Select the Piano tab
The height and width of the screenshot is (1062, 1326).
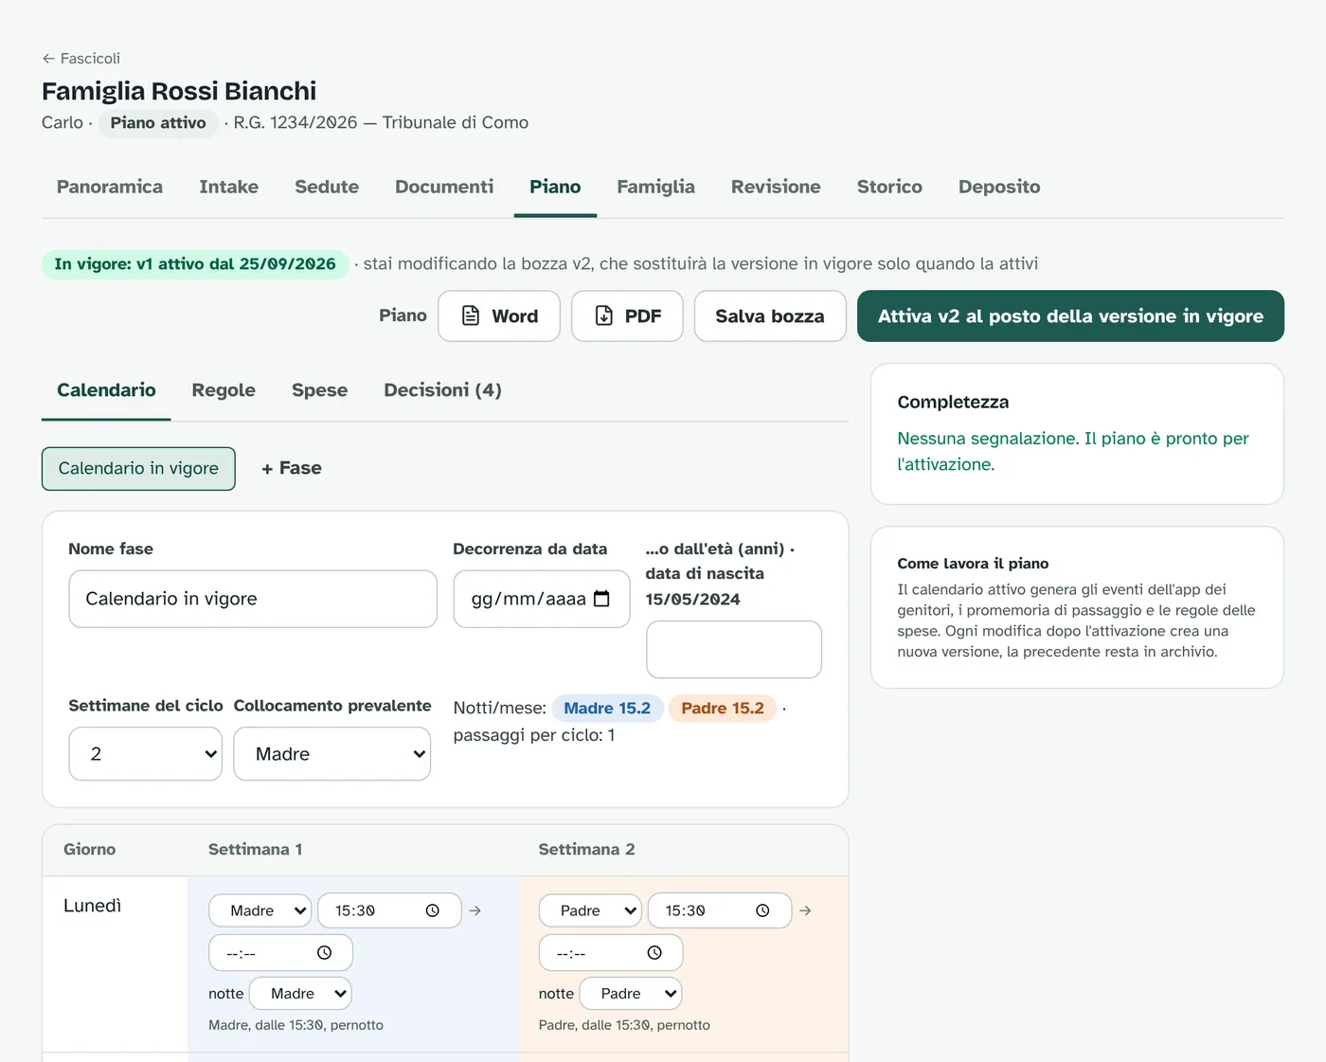pyautogui.click(x=555, y=187)
